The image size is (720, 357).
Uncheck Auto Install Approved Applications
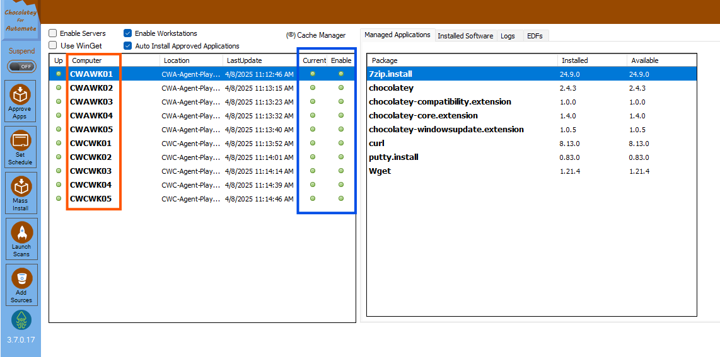click(127, 46)
